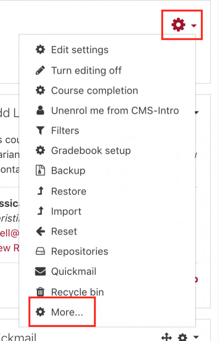
Task: Click the drive icon for Repositories
Action: click(40, 251)
